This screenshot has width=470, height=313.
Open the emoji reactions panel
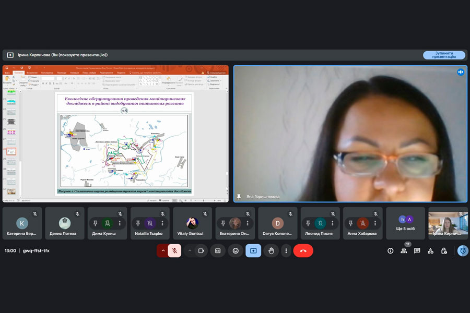point(236,251)
